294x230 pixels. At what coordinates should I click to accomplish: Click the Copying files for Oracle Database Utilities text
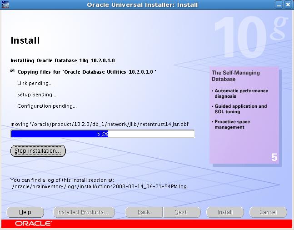click(x=87, y=72)
